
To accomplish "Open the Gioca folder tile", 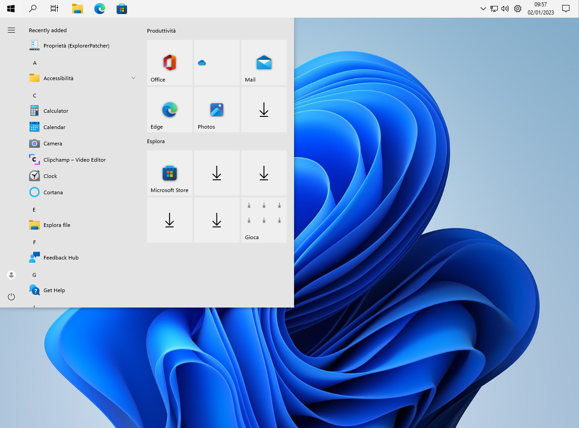I will click(x=264, y=220).
